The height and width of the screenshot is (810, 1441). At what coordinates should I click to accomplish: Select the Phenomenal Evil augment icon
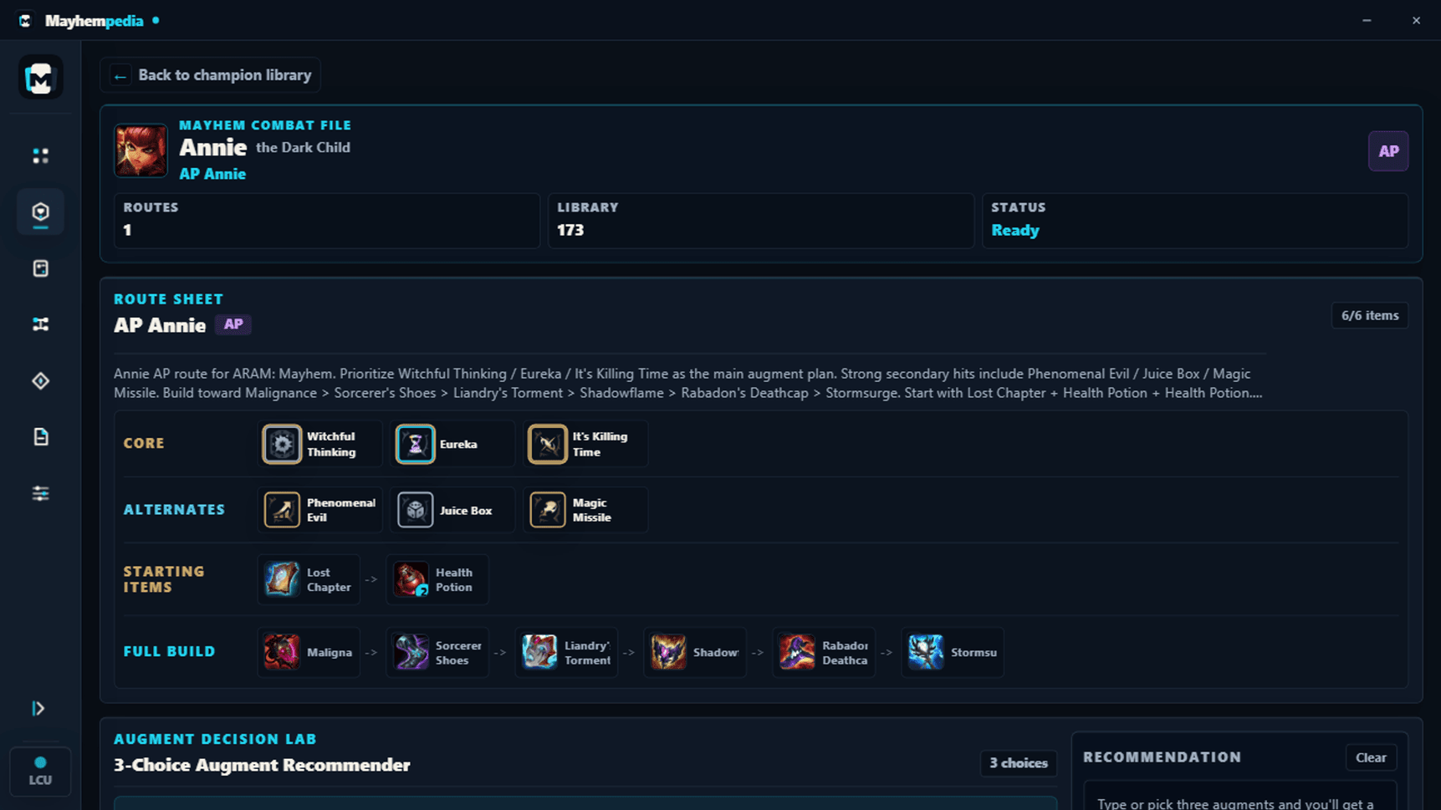tap(282, 510)
